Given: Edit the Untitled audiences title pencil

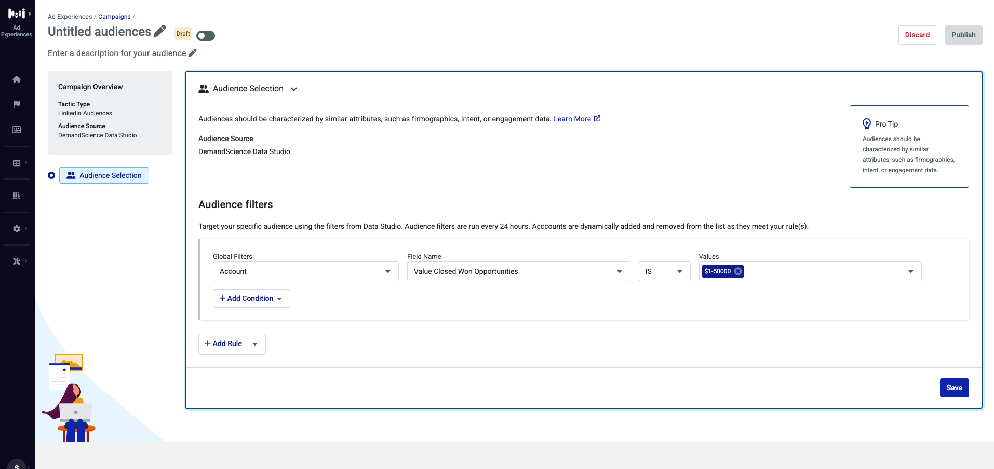Looking at the screenshot, I should click(160, 31).
